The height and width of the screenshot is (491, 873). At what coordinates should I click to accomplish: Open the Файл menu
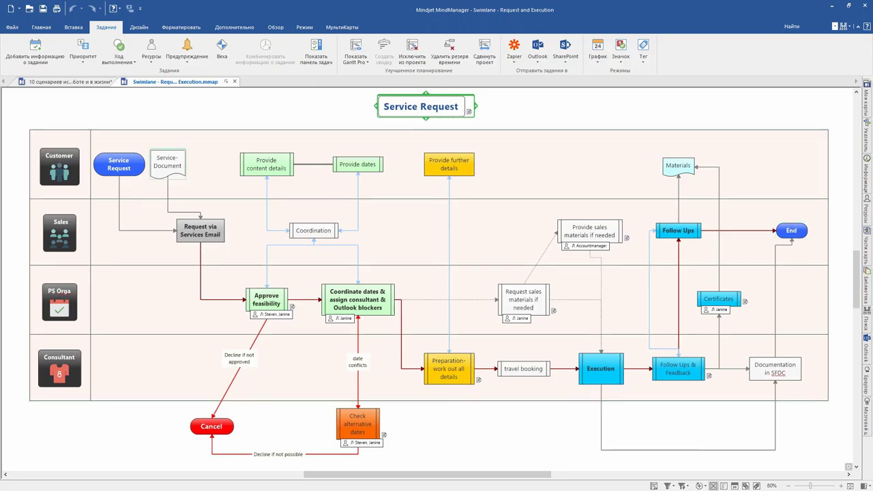(x=12, y=27)
